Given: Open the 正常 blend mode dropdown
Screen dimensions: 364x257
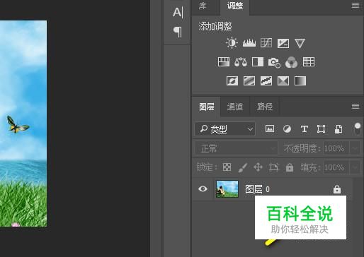Looking at the screenshot, I should click(x=237, y=148).
